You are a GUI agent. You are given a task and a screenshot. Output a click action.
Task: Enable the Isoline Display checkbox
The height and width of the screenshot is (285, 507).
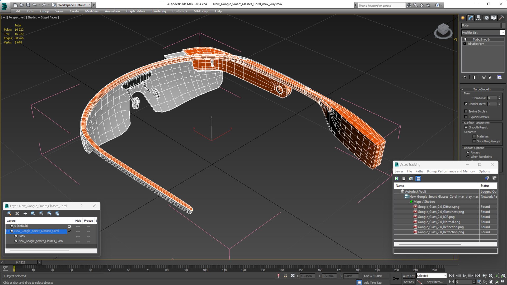466,111
